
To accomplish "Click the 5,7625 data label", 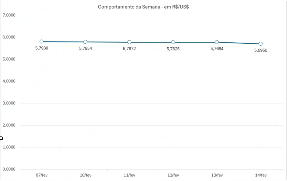I will pyautogui.click(x=173, y=49).
